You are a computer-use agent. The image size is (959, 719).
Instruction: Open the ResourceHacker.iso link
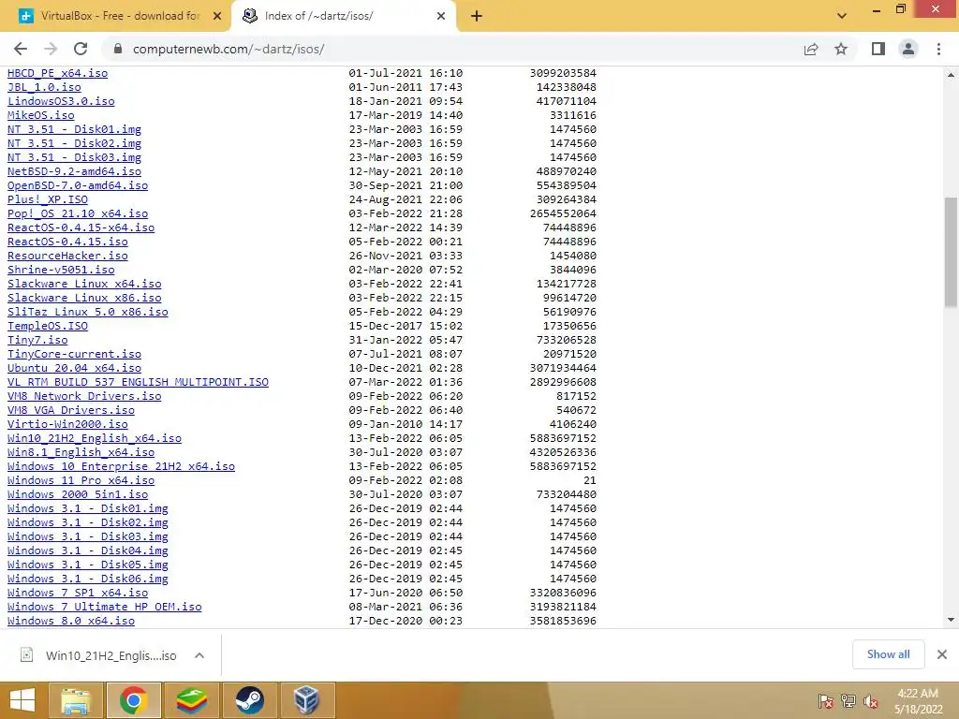67,256
